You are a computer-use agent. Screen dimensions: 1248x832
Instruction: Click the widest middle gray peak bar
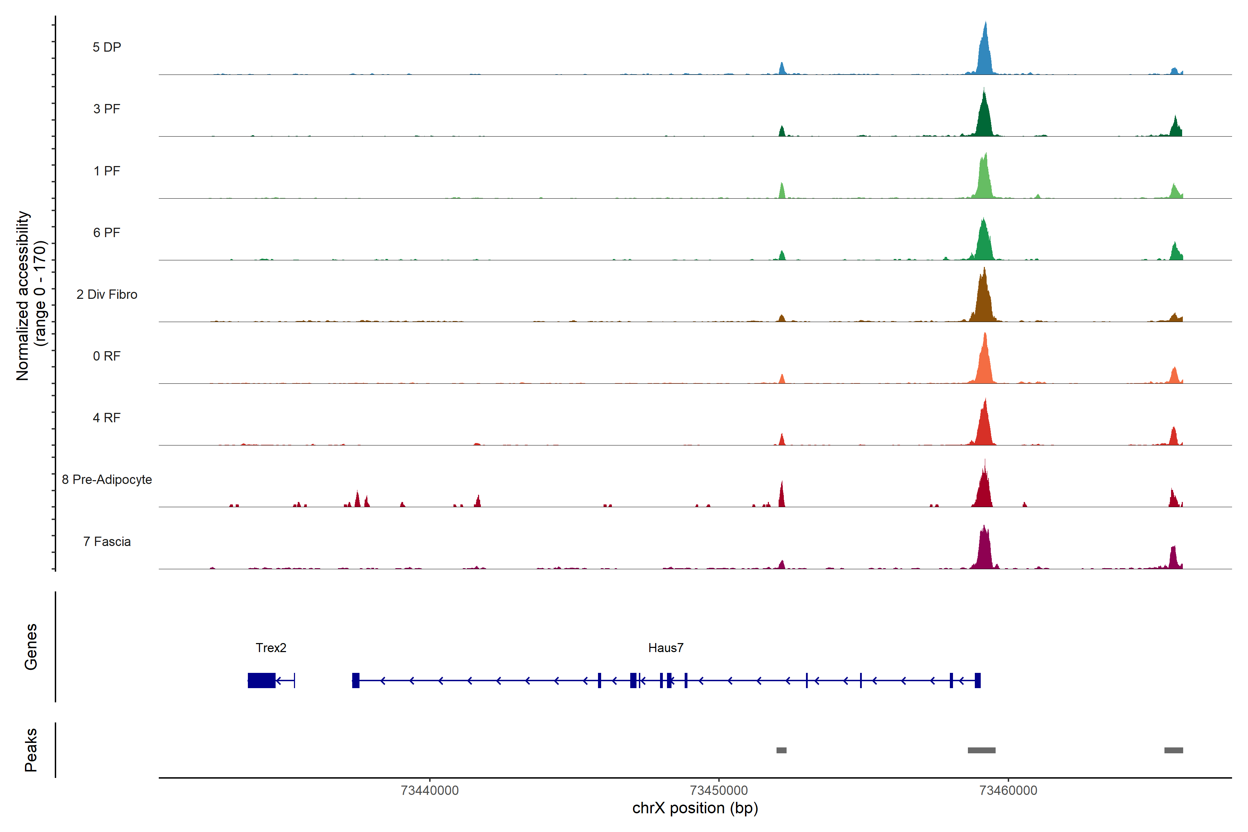(981, 750)
